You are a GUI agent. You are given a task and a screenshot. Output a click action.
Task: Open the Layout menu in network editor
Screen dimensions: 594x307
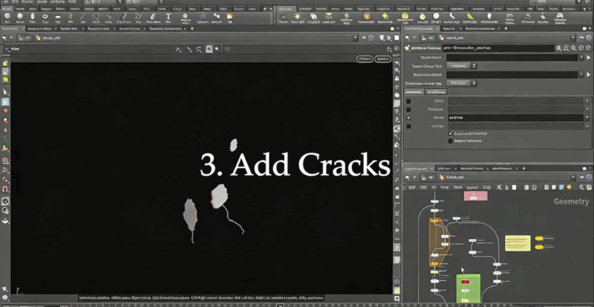coord(472,187)
